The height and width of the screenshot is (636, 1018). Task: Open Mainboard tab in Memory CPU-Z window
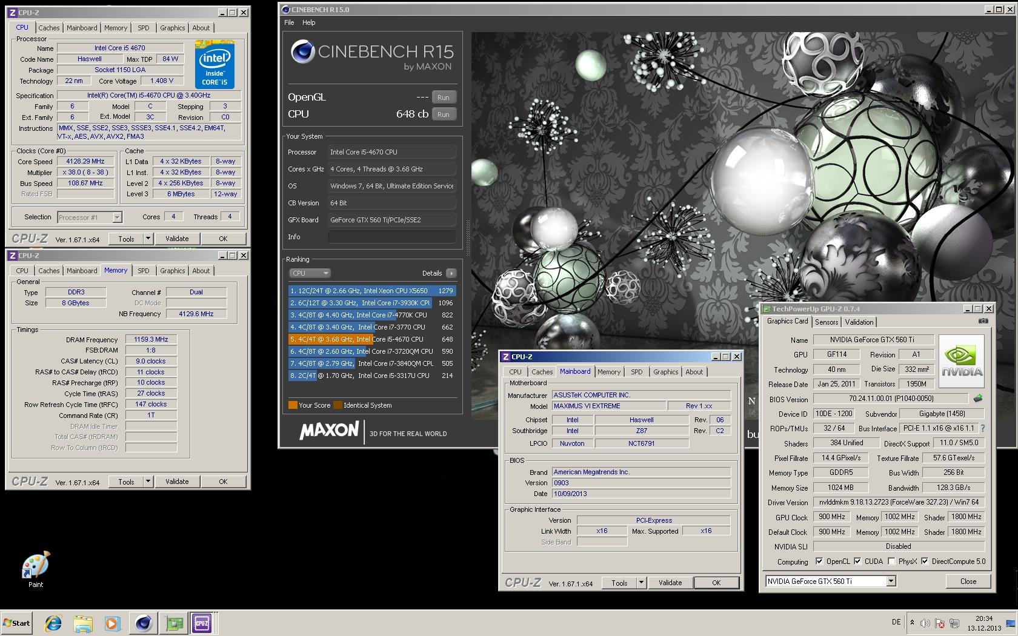point(82,271)
